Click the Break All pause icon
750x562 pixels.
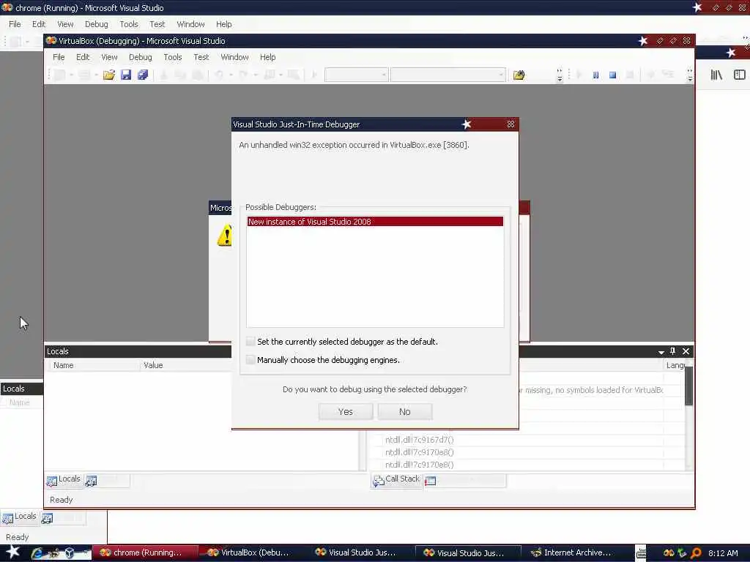(595, 75)
